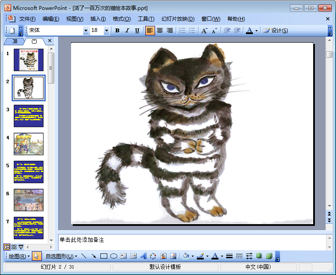The width and height of the screenshot is (336, 275).
Task: Decrease indent level
Action: click(x=227, y=31)
